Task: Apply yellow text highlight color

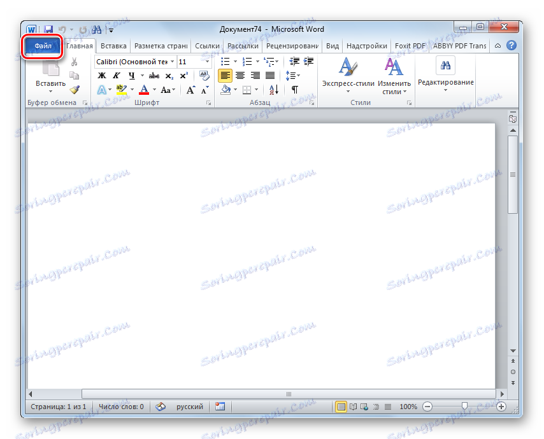Action: (122, 90)
